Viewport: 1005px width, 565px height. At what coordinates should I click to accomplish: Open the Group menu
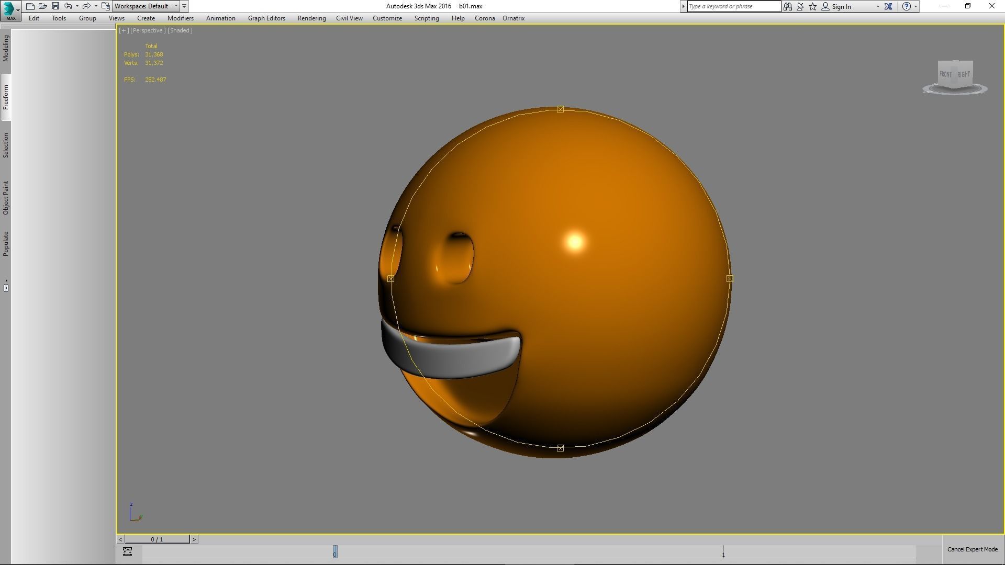point(87,18)
